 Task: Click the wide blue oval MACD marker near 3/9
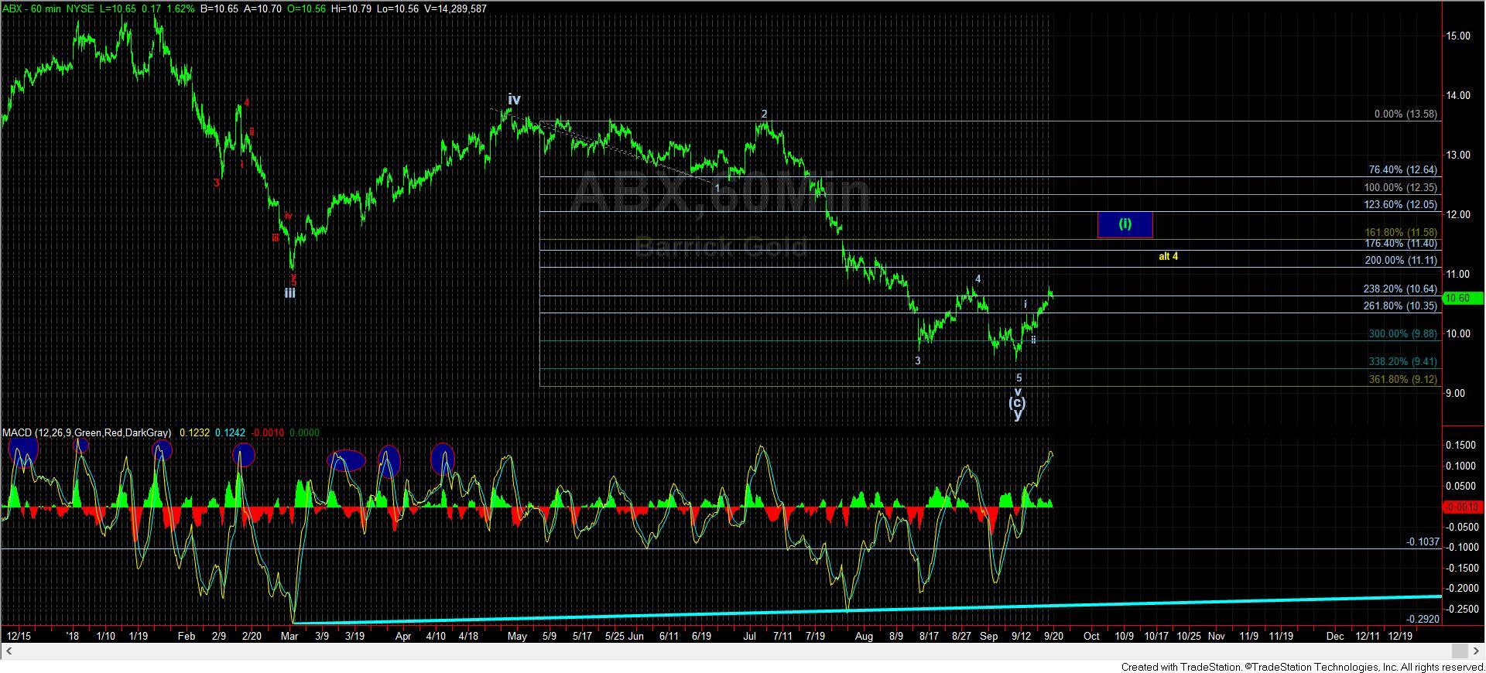point(346,460)
